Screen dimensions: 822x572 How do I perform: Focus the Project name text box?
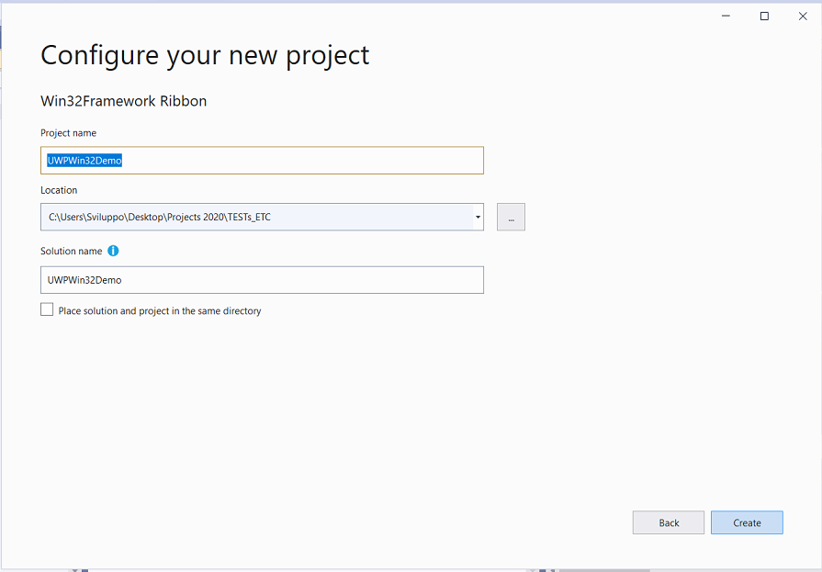262,161
